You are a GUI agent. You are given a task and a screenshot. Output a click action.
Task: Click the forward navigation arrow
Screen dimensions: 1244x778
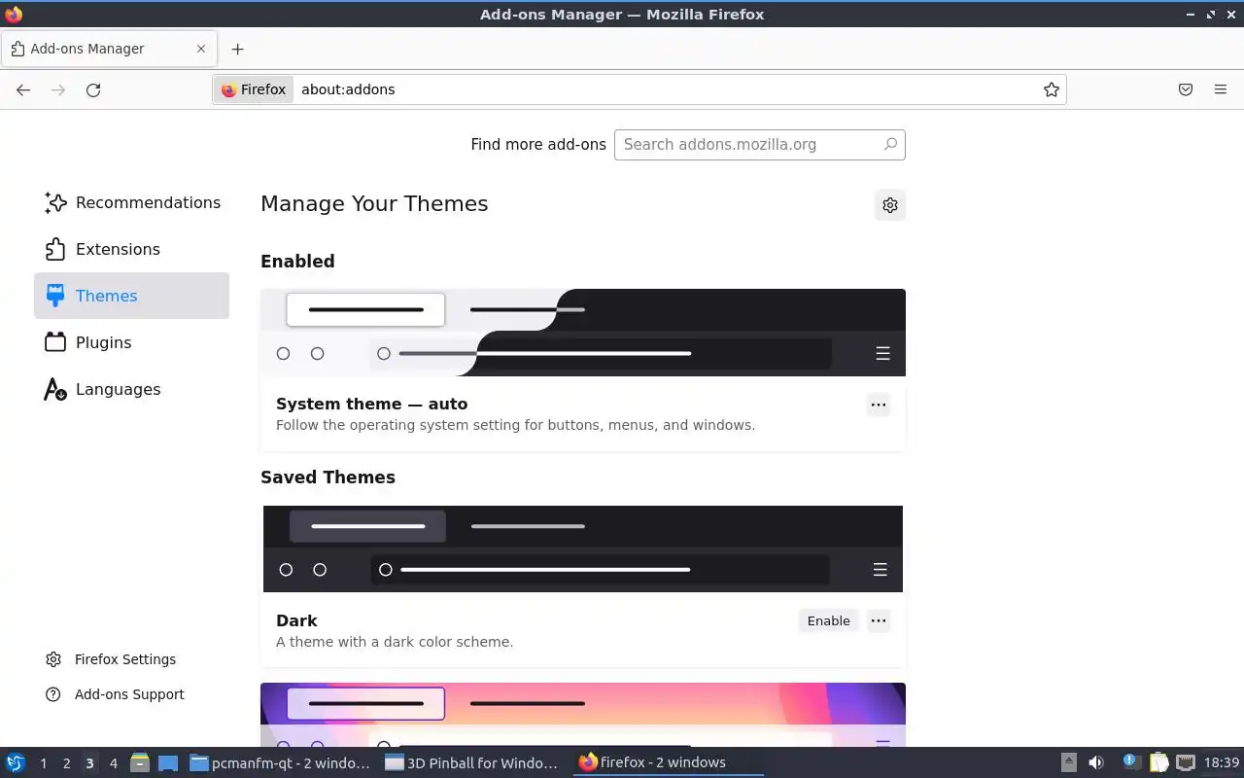58,89
